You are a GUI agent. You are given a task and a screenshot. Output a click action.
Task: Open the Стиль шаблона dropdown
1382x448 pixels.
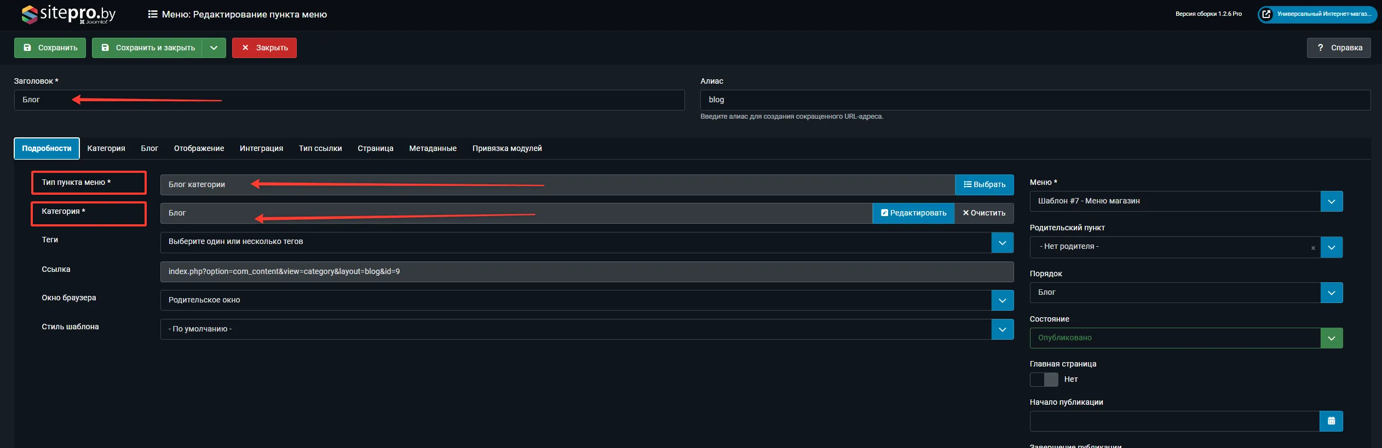(x=1002, y=329)
